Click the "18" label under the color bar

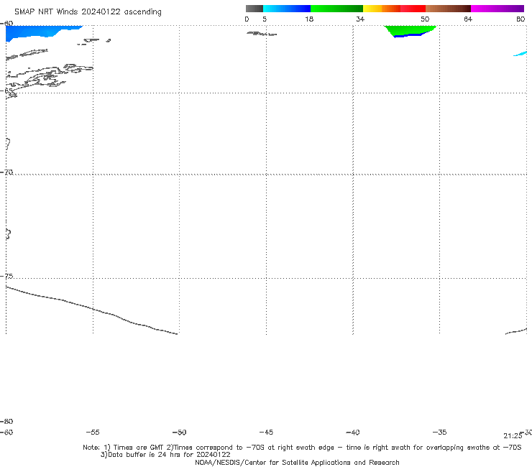click(x=309, y=19)
